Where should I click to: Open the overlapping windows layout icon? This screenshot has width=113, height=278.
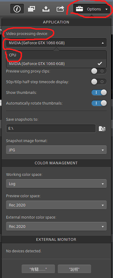click(x=32, y=9)
